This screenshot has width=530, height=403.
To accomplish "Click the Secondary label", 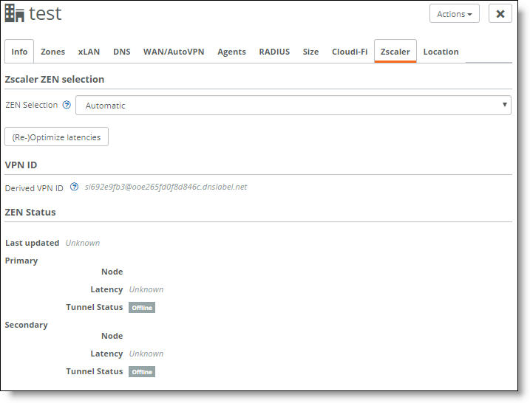I will coord(26,325).
